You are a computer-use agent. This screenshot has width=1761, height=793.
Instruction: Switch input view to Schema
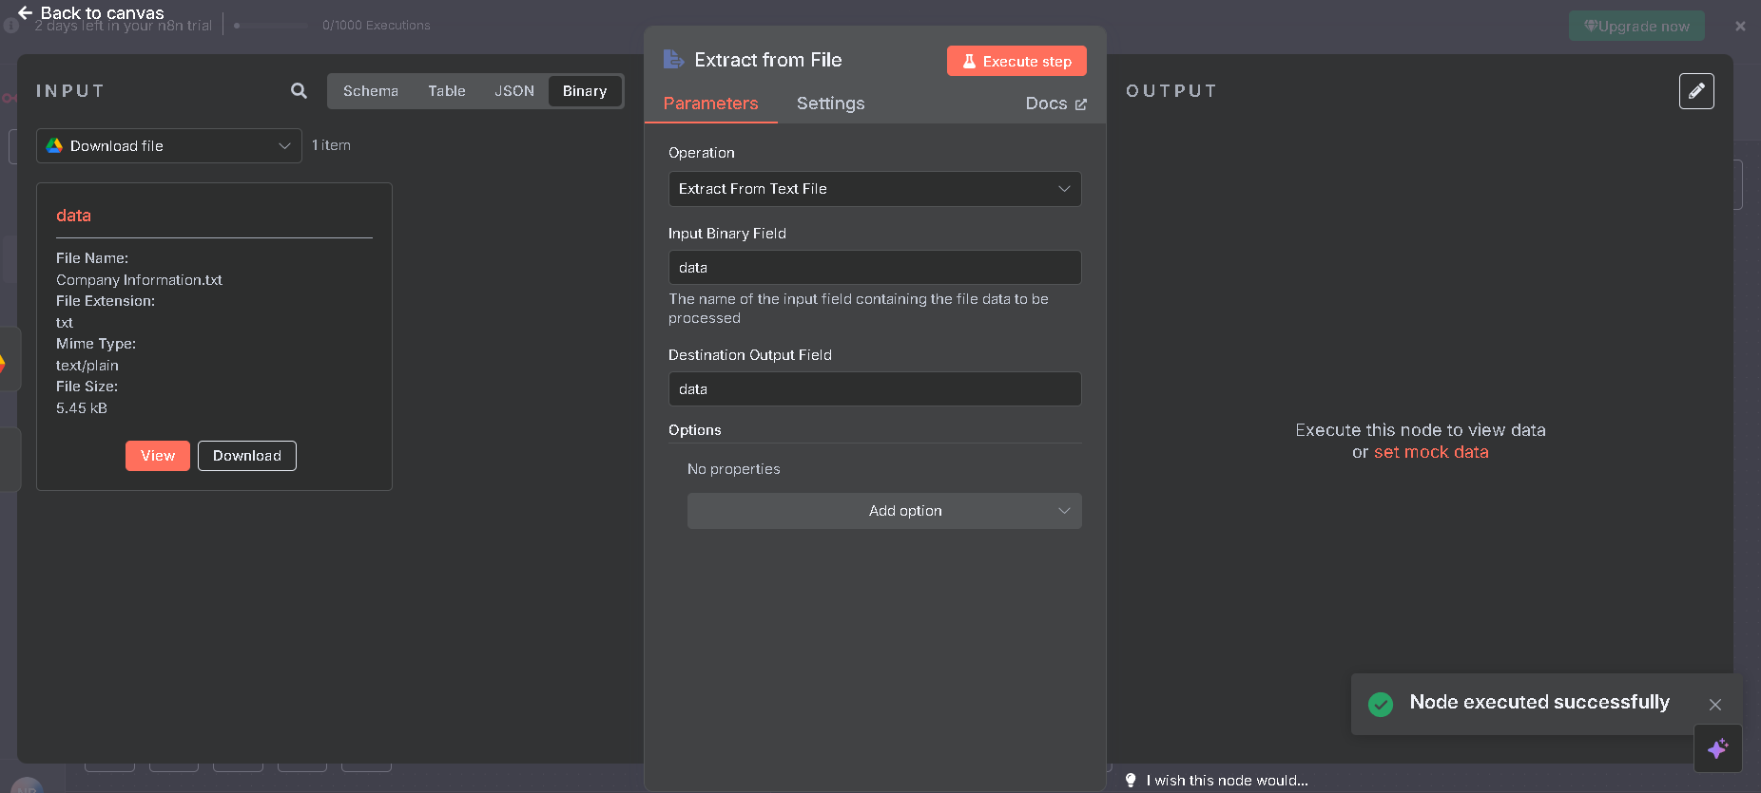(x=370, y=91)
